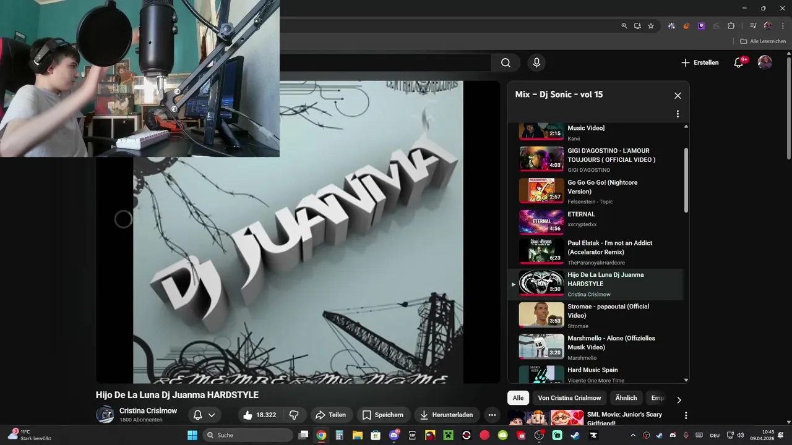792x445 pixels.
Task: Open the equalizer extension icon
Action: click(x=671, y=26)
